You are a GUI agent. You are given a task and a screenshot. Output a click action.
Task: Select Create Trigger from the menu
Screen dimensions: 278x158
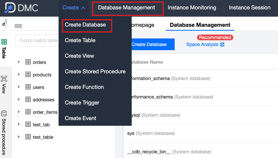82,103
